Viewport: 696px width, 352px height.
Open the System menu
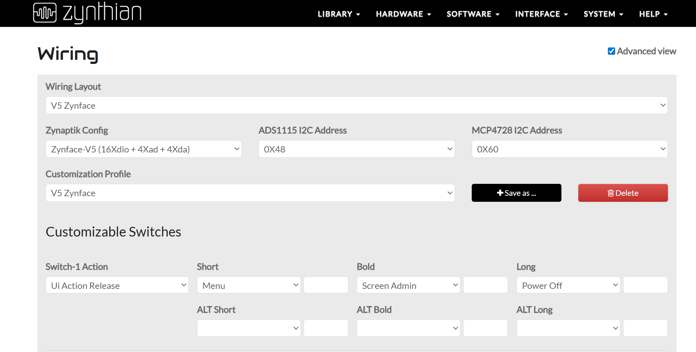coord(603,14)
